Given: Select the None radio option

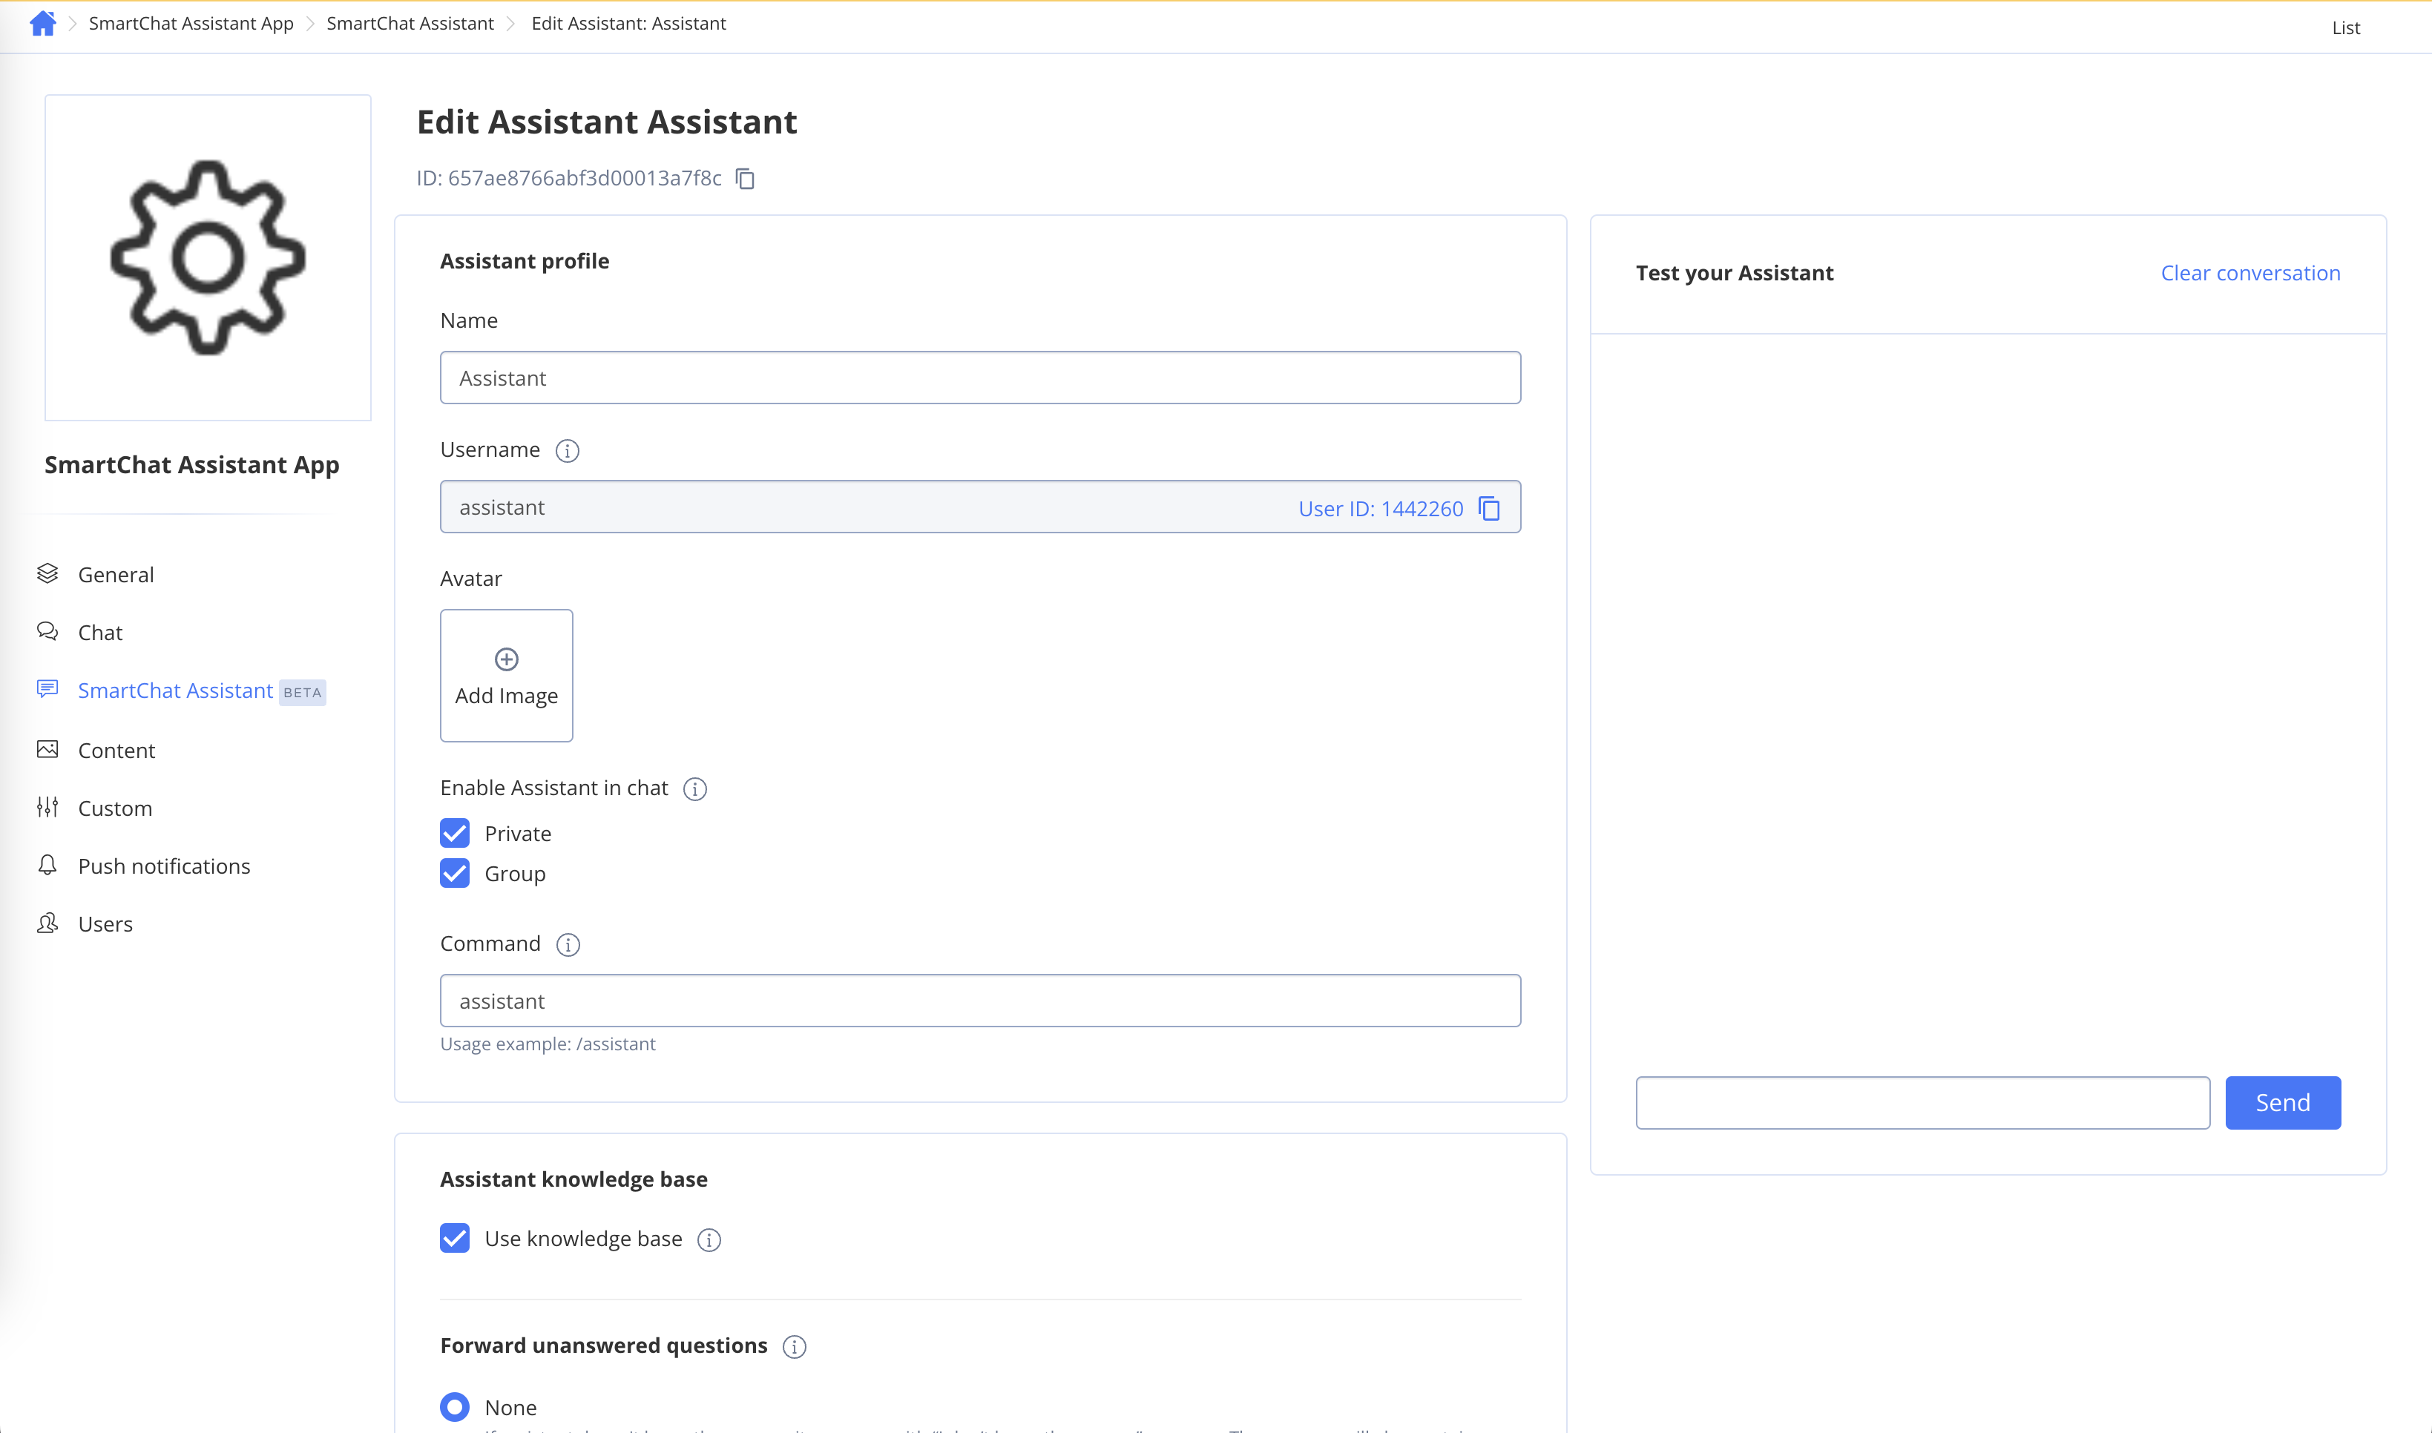Looking at the screenshot, I should [455, 1407].
